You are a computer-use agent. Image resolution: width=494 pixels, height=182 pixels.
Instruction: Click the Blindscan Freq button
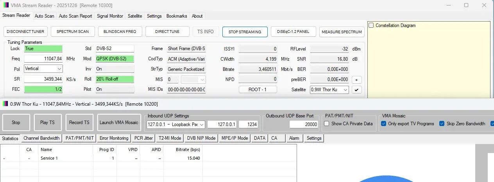[x=120, y=32]
